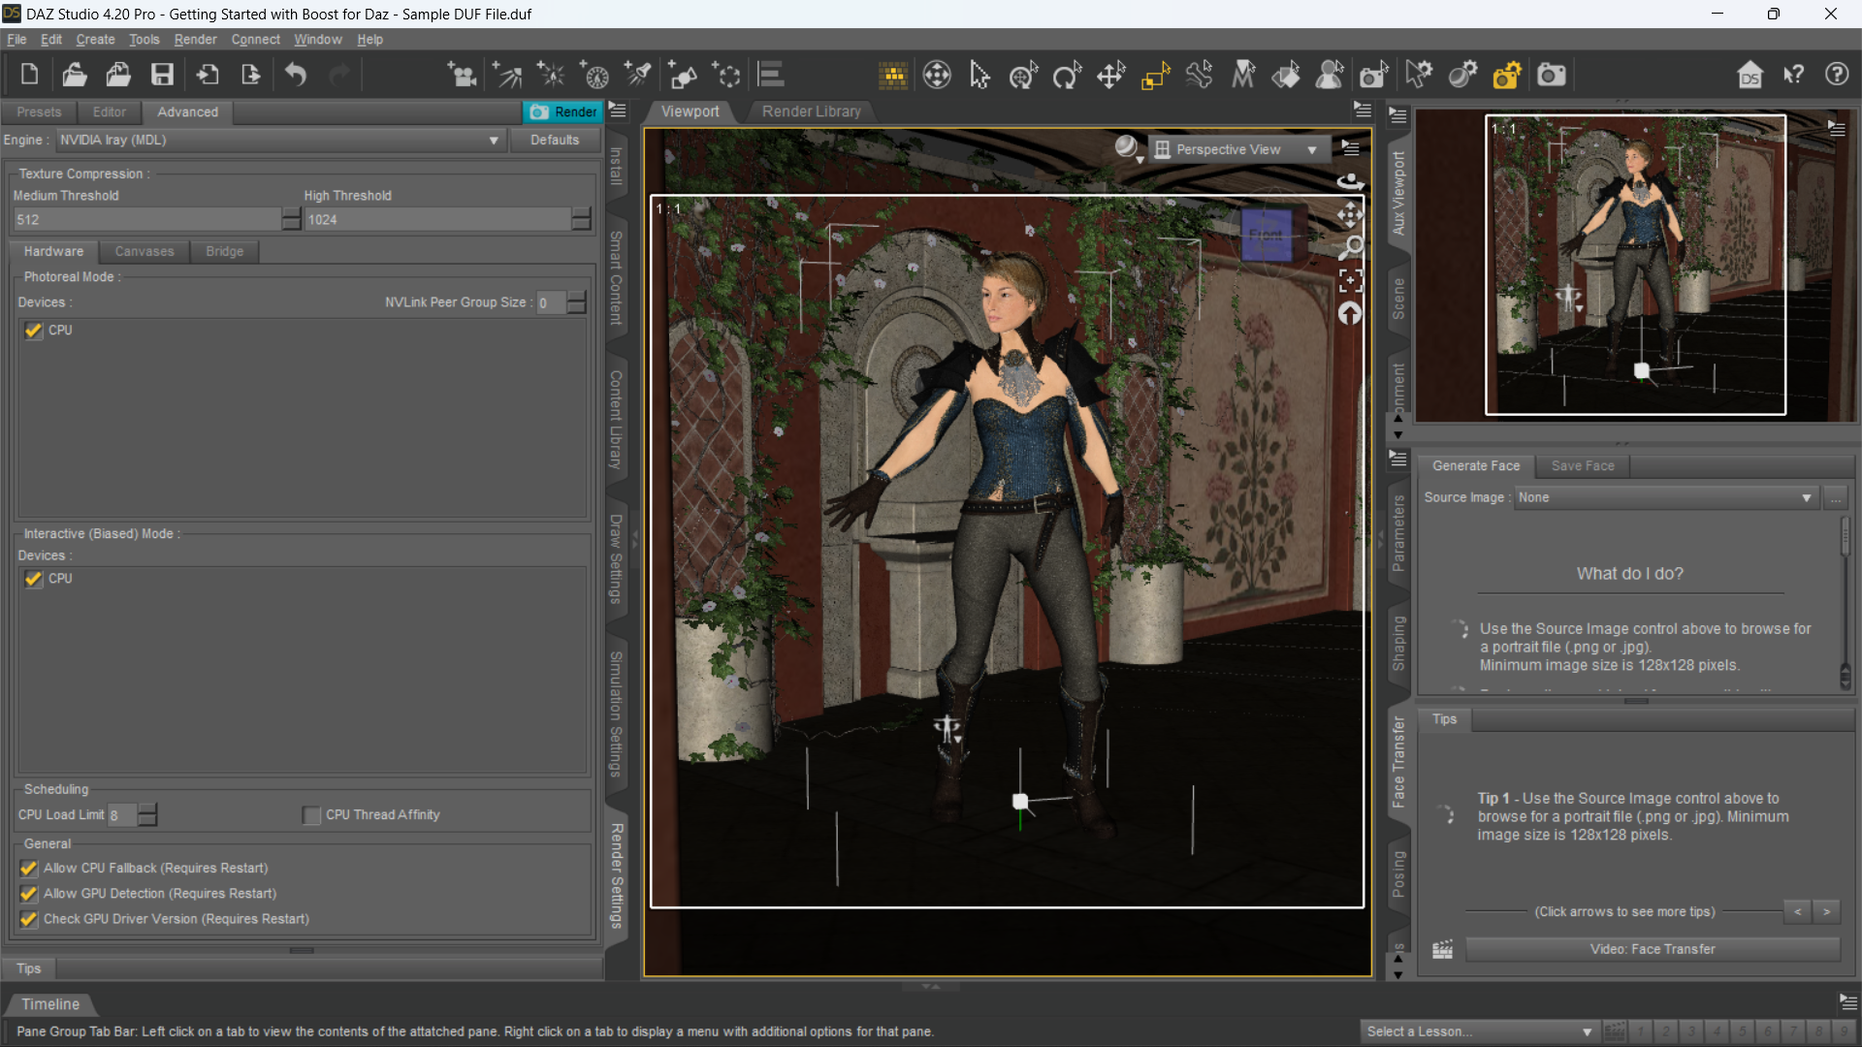The width and height of the screenshot is (1862, 1047).
Task: Open the Render menu
Action: 195,40
